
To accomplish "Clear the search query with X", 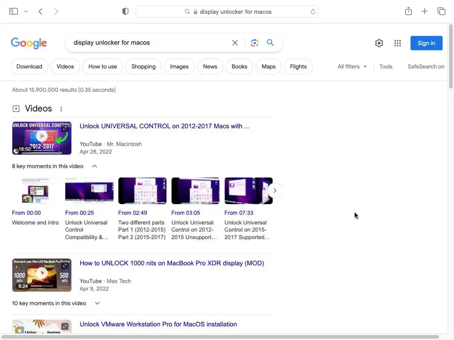I will click(x=235, y=43).
